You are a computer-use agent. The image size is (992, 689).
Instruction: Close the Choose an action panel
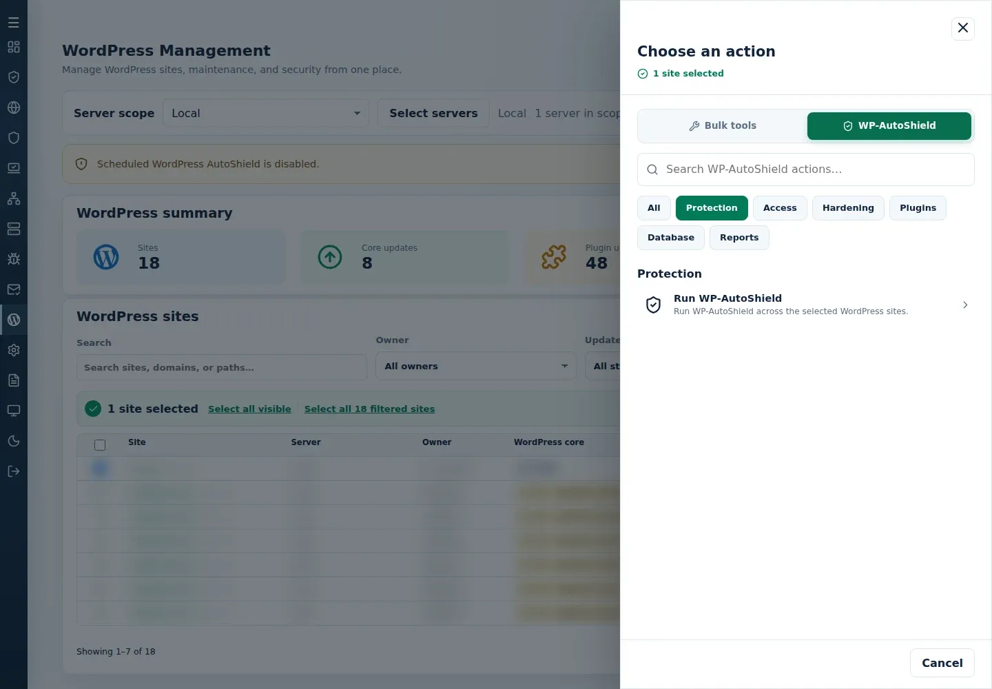point(963,28)
